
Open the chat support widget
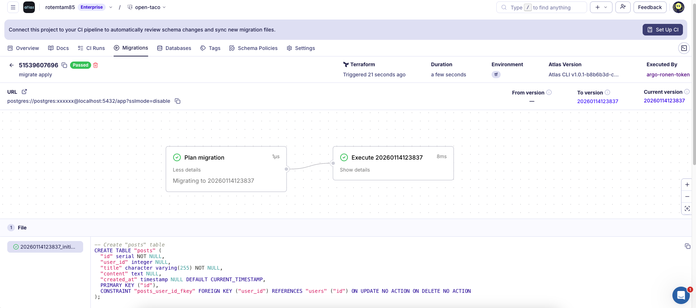tap(681, 295)
